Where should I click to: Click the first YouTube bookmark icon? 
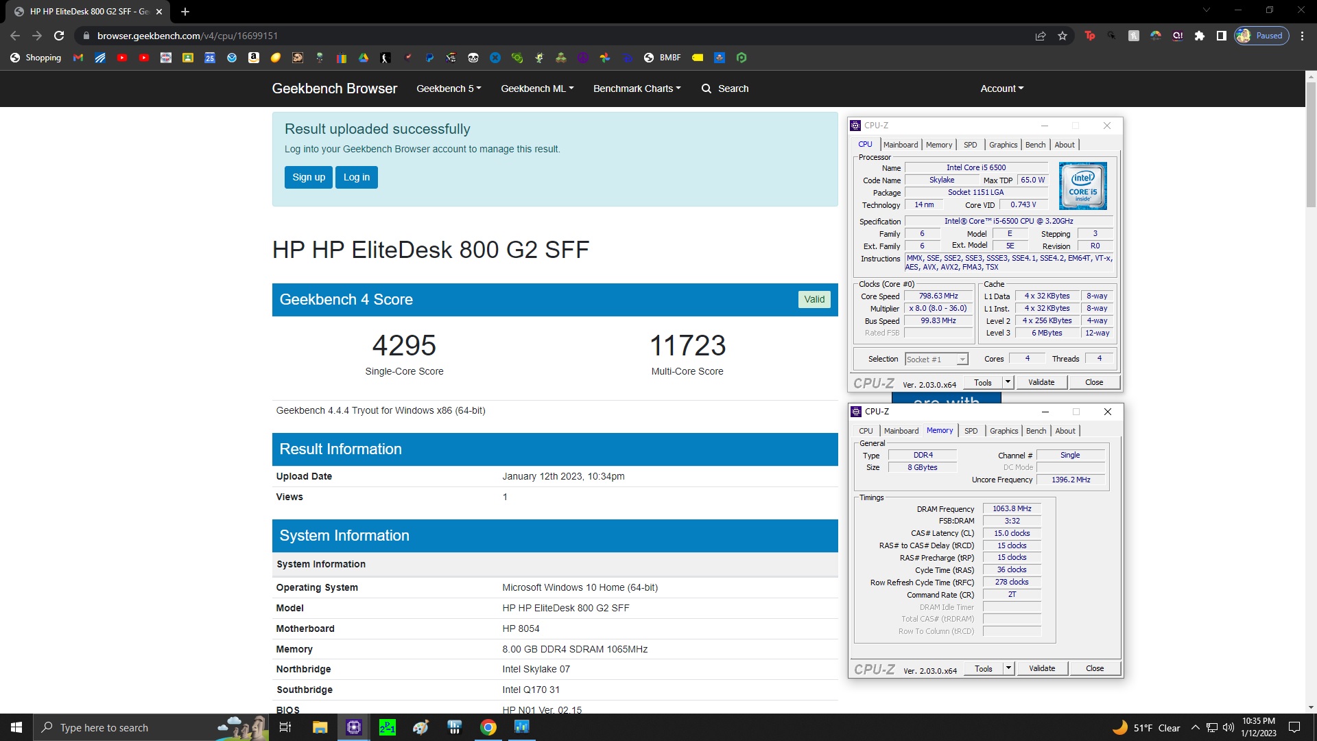point(122,58)
